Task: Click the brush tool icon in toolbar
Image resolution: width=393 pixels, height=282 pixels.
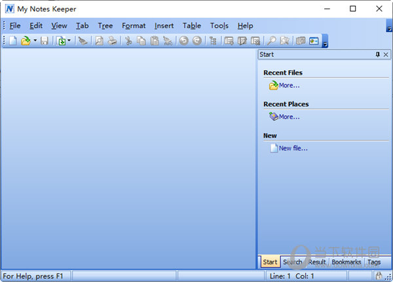Action: [83, 41]
